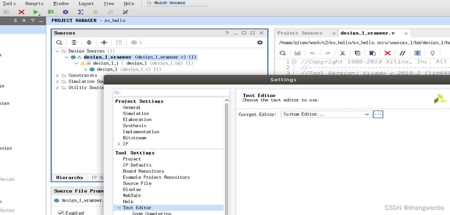
Task: Click Add Sources plus icon
Action: (x=104, y=43)
